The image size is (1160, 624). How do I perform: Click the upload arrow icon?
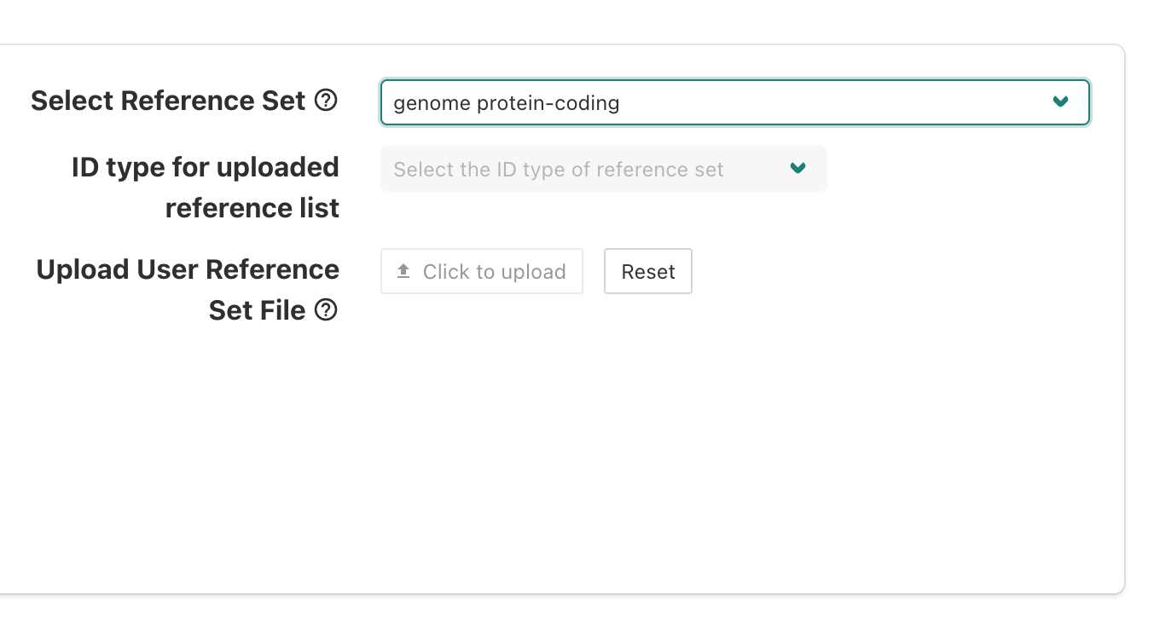pos(403,271)
